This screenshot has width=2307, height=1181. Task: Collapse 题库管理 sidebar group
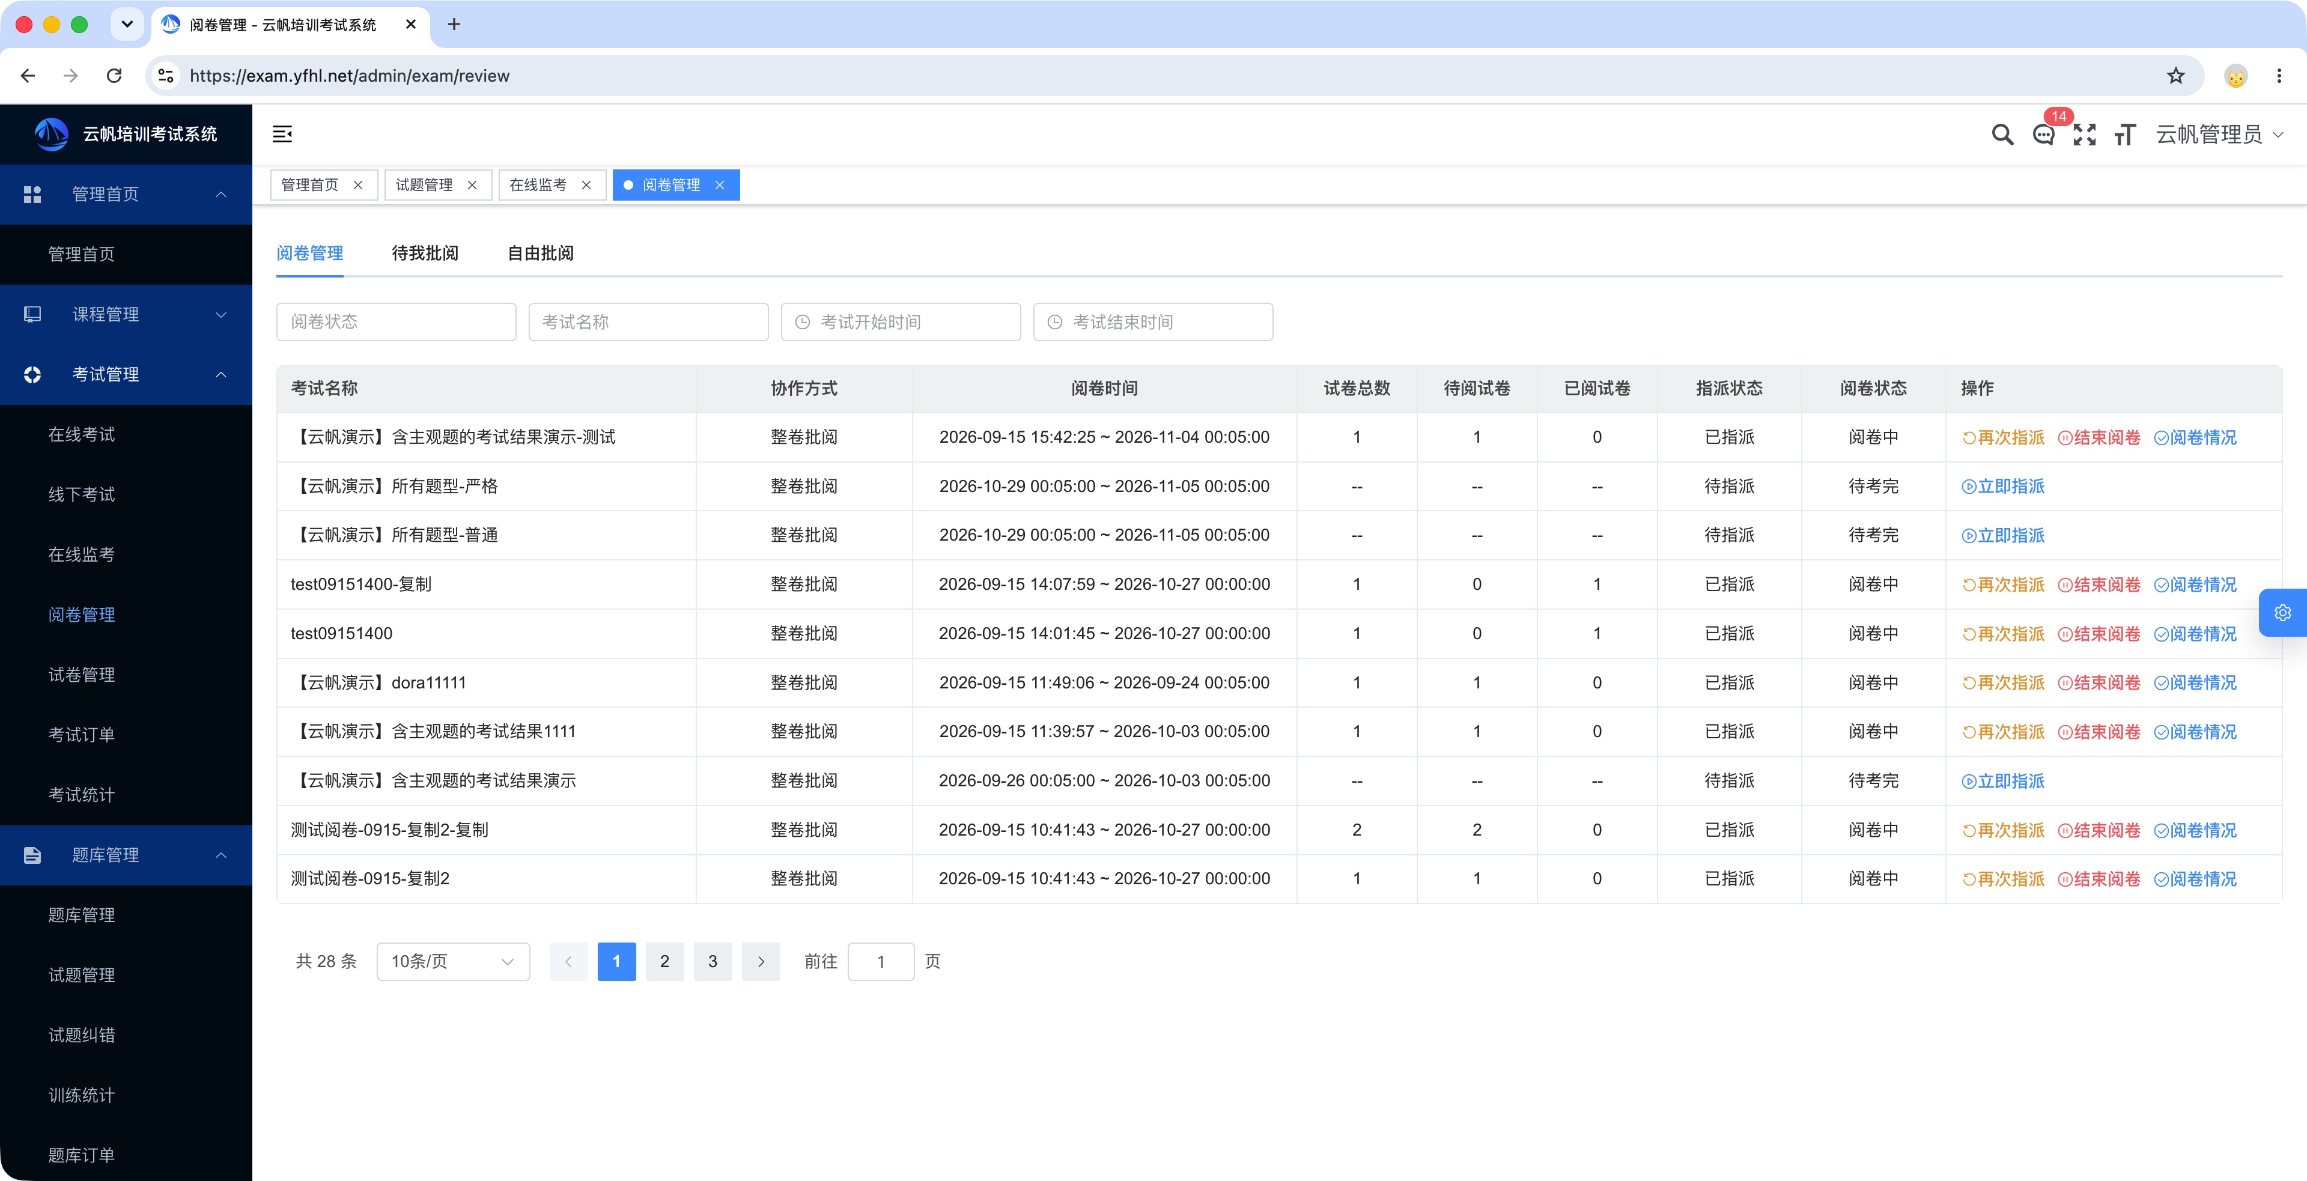pos(126,855)
